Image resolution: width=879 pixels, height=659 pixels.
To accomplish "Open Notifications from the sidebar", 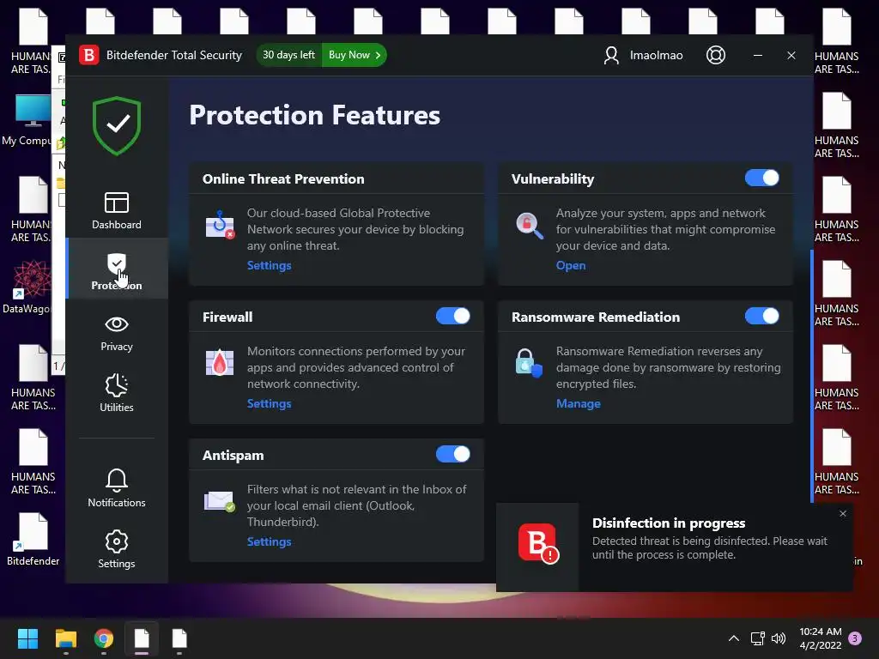I will coord(117,488).
